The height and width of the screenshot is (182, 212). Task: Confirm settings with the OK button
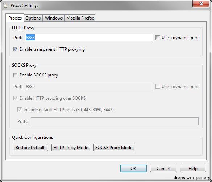coord(133,169)
